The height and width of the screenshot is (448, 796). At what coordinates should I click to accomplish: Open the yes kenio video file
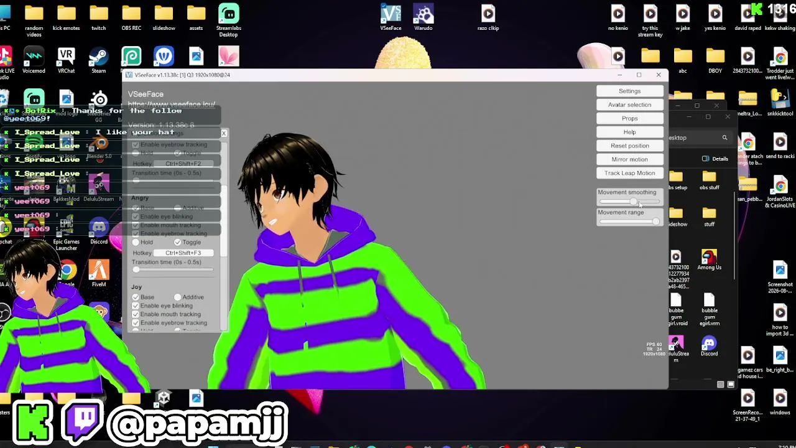click(x=715, y=18)
